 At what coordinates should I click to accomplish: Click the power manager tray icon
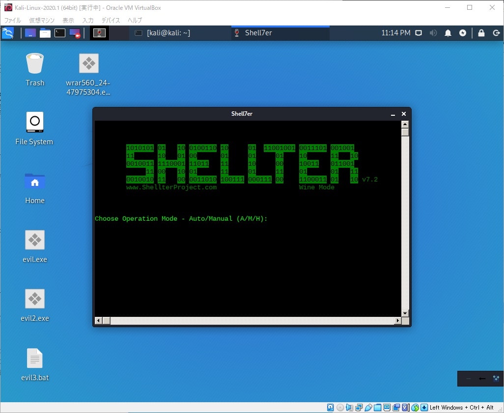click(x=463, y=33)
